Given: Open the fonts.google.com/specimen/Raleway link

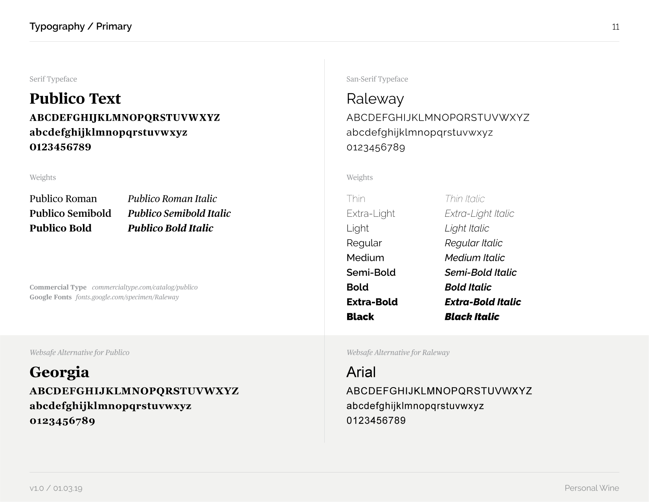Looking at the screenshot, I should [127, 297].
